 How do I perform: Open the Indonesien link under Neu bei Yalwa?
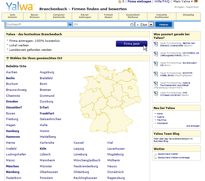click(x=162, y=123)
